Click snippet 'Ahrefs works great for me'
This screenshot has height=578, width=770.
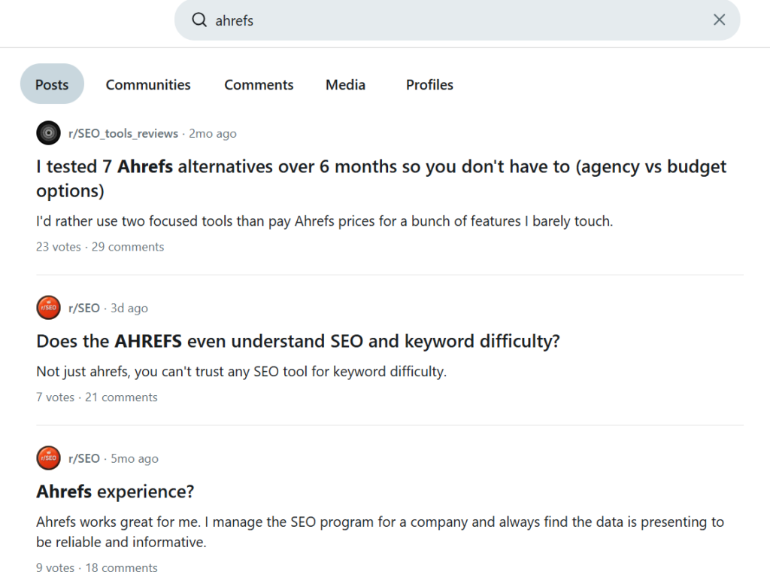click(x=380, y=532)
